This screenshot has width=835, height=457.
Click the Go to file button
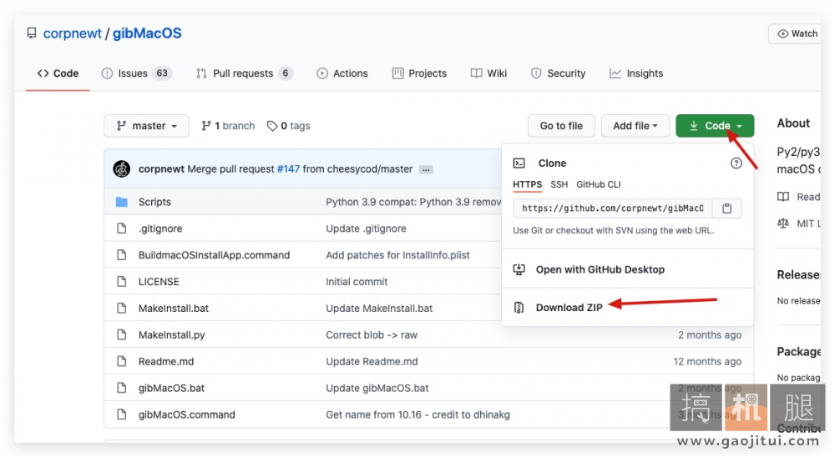(561, 126)
